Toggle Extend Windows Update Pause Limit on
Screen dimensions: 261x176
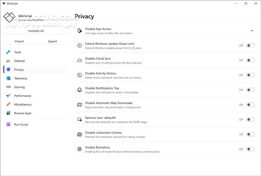(x=251, y=46)
